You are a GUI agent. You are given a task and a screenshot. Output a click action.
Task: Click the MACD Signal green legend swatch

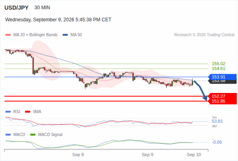pyautogui.click(x=33, y=135)
